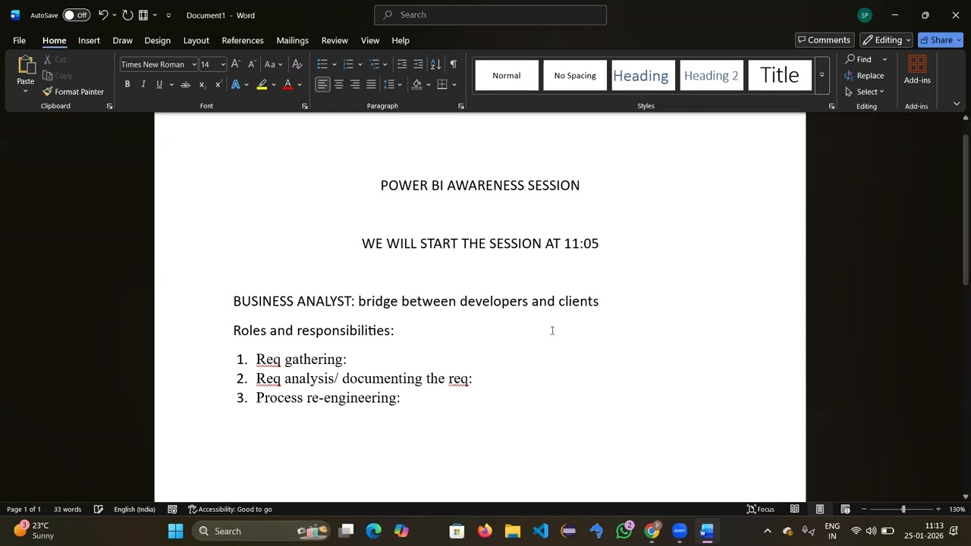Click the Paste clipboard icon
This screenshot has height=546, width=971.
[26, 66]
